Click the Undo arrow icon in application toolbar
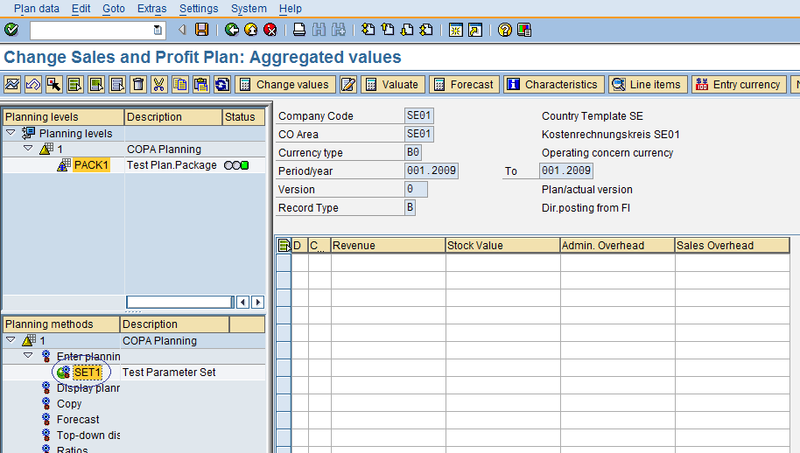 33,84
